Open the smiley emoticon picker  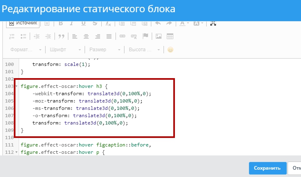(170, 50)
